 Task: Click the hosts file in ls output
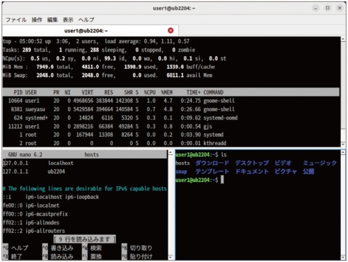183,163
